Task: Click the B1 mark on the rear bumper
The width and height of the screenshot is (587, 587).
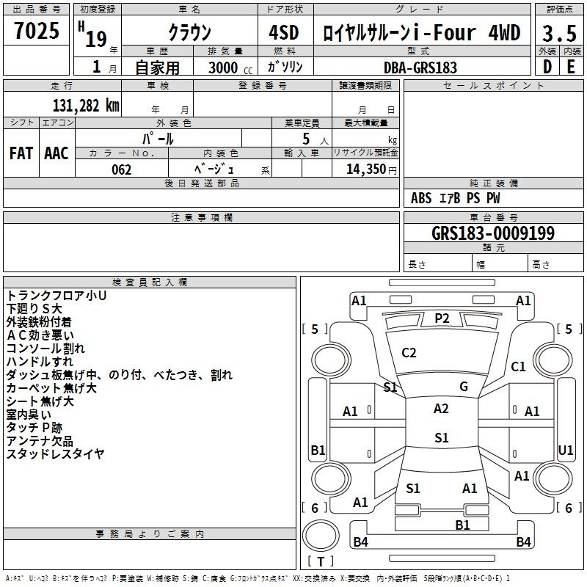Action: [462, 525]
